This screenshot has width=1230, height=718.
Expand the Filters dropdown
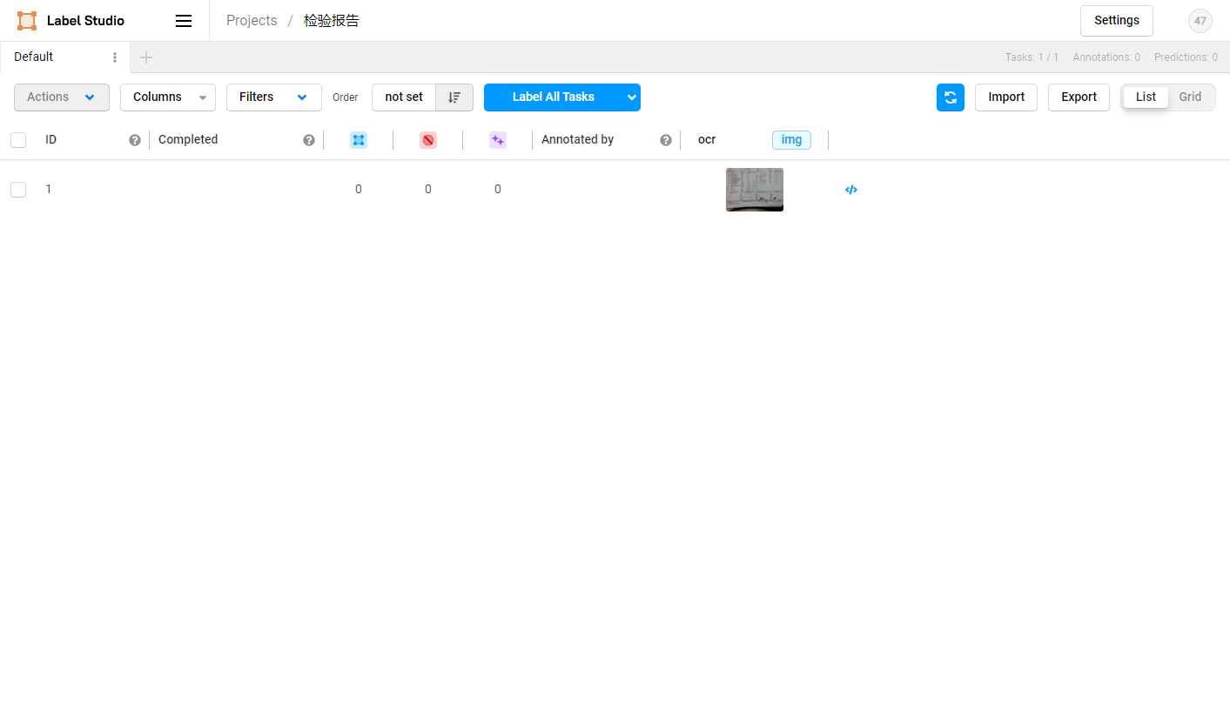click(274, 97)
